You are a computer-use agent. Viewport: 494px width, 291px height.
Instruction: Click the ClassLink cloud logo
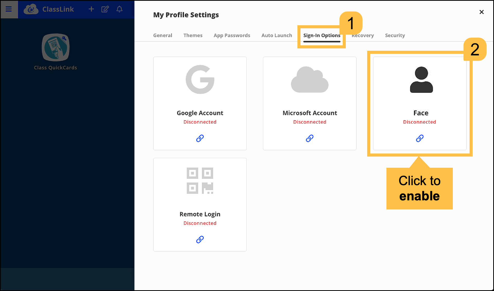click(31, 9)
